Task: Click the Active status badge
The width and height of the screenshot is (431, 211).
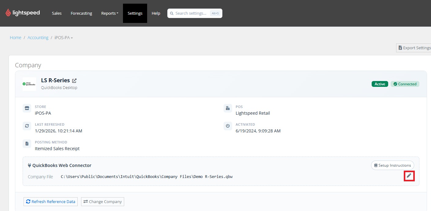Action: [x=380, y=84]
